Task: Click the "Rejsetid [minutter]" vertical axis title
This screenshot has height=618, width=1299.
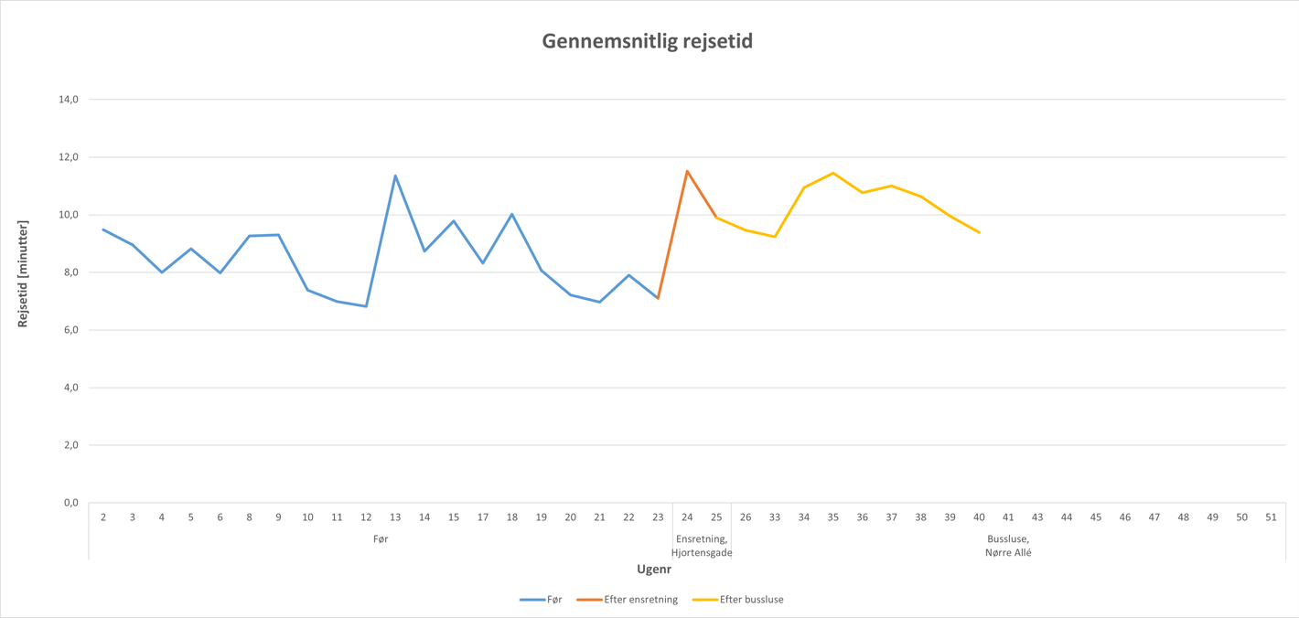Action: pos(23,273)
